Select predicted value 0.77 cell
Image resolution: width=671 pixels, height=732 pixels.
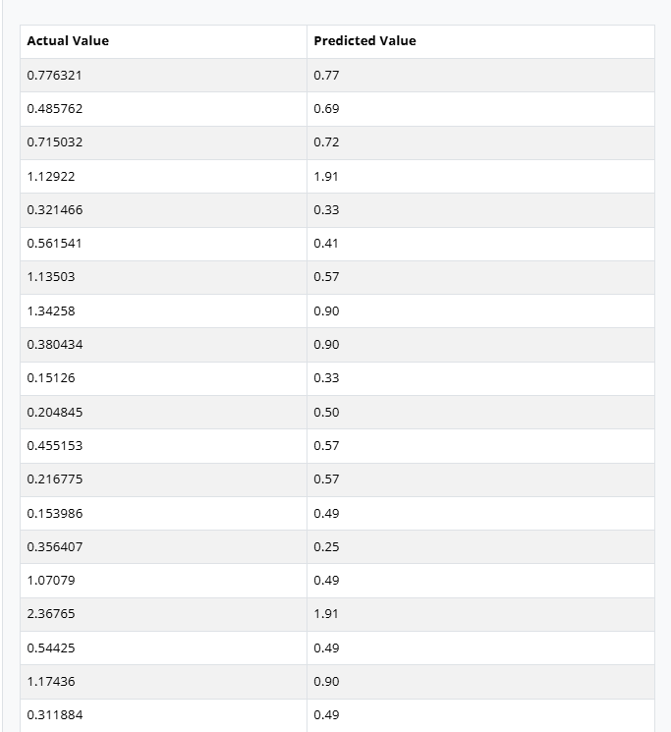327,76
